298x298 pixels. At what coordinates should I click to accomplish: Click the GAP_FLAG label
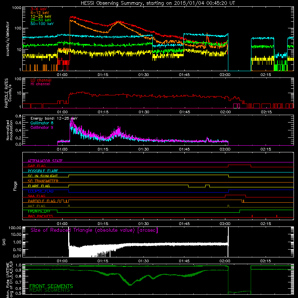coord(37,166)
